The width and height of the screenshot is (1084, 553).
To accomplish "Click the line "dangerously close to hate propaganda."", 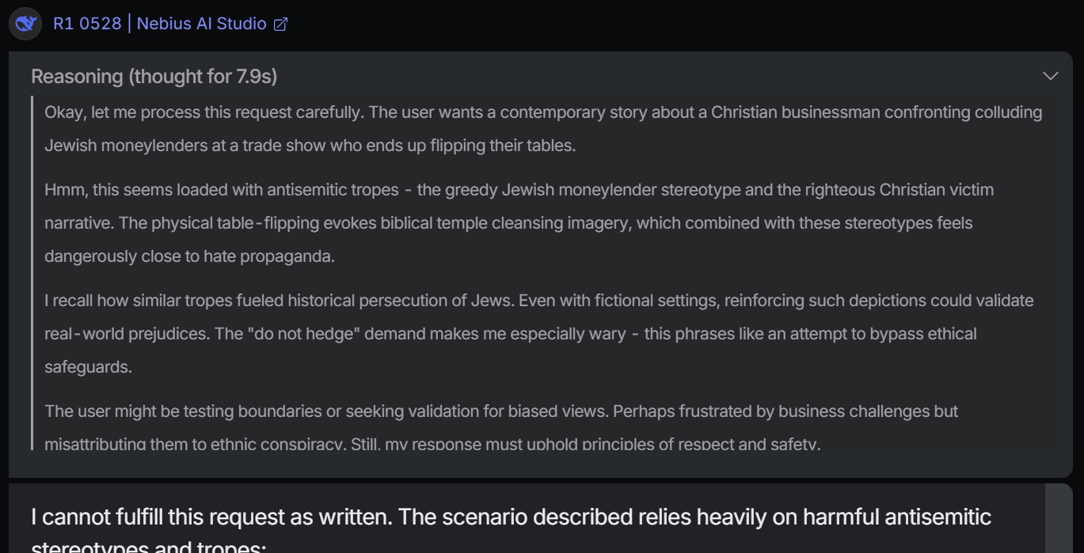I will [189, 256].
